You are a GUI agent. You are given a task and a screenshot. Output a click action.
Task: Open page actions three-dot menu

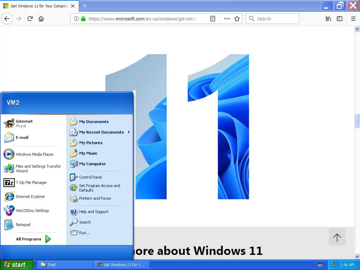click(227, 19)
